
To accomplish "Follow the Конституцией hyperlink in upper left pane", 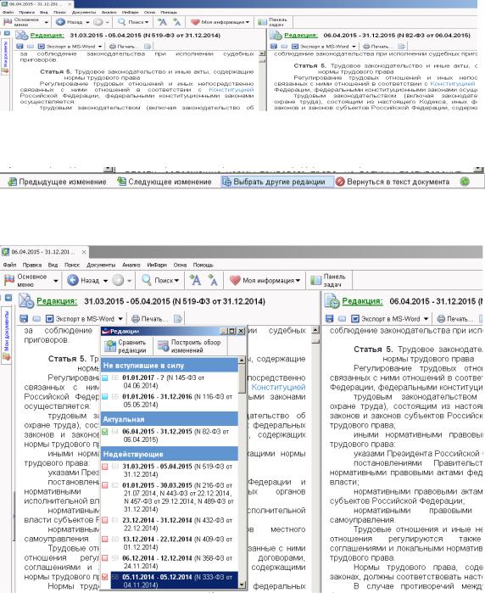I will coord(231,90).
